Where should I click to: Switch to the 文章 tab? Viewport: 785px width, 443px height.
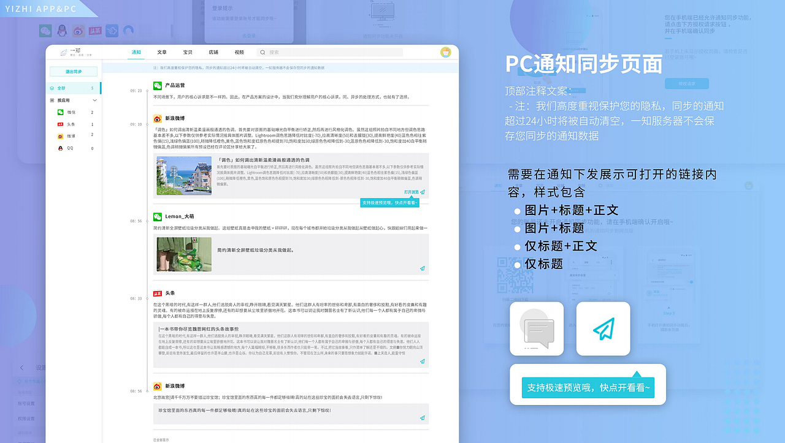point(162,52)
